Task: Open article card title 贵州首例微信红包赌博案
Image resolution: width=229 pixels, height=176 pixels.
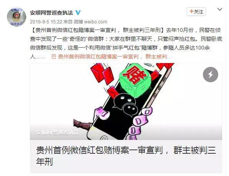Action: click(126, 156)
